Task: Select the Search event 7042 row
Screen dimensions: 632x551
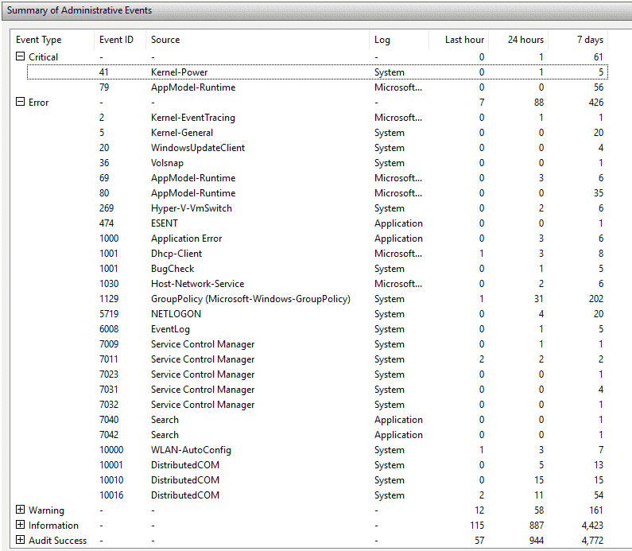Action: [x=317, y=435]
